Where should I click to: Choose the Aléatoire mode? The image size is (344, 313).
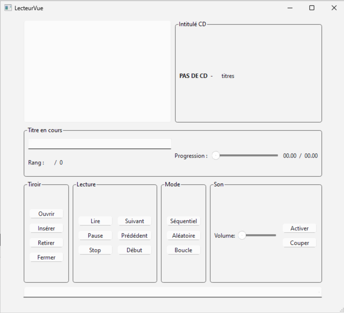click(183, 236)
